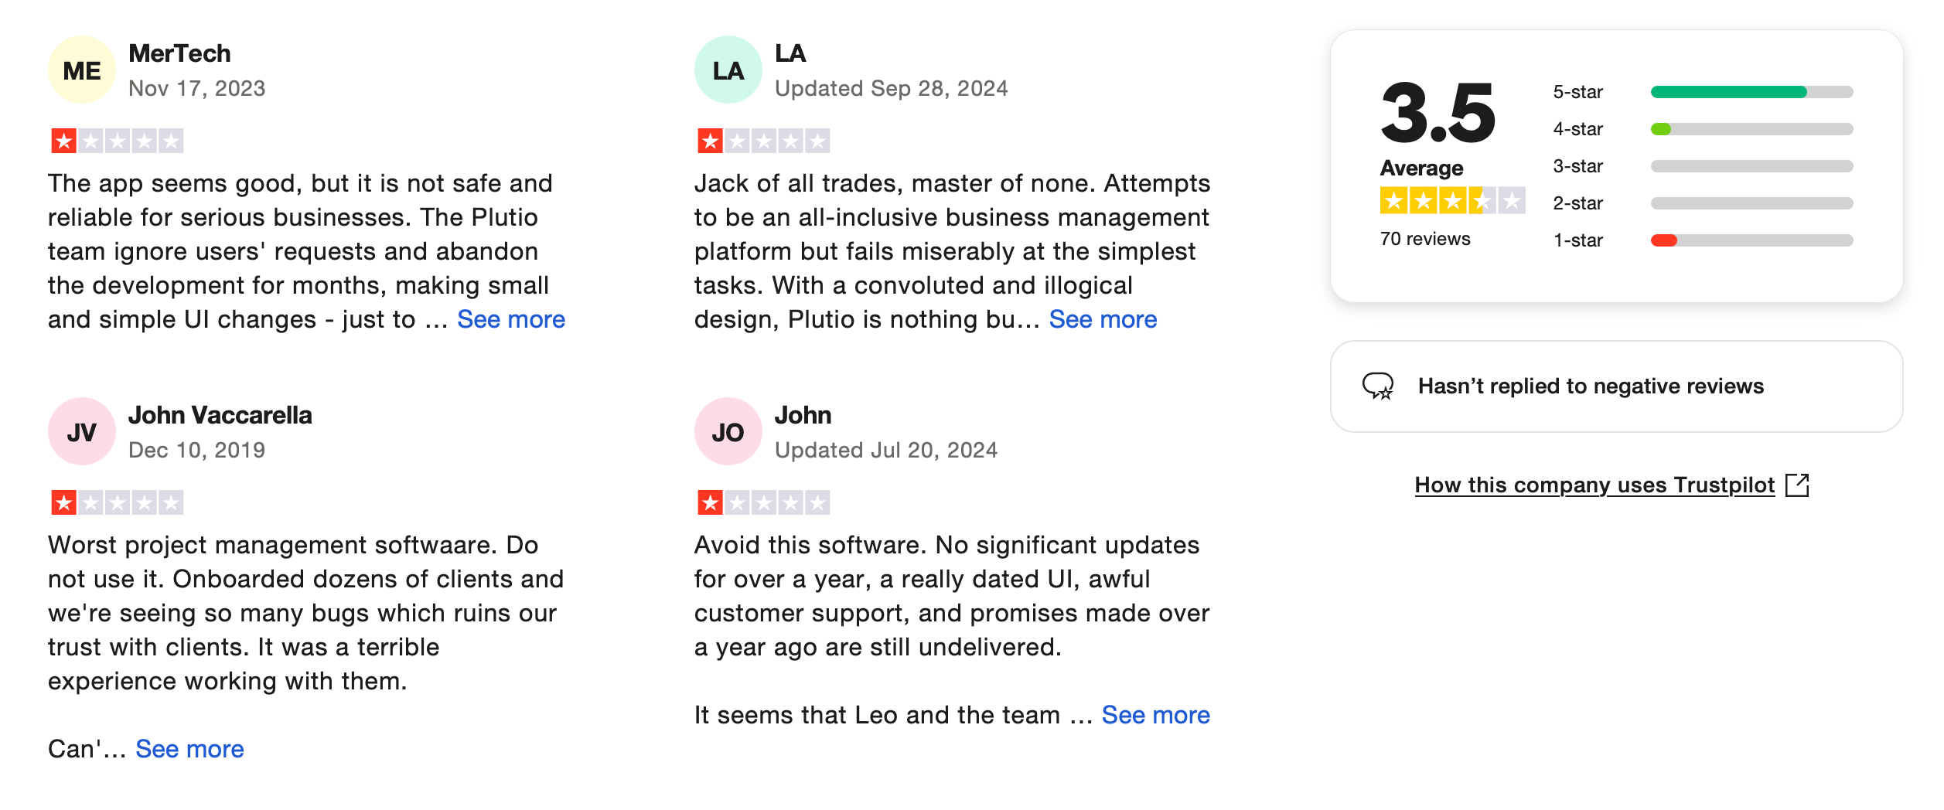Click the MerTech reviewer name
Image resolution: width=1944 pixels, height=810 pixels.
tap(179, 53)
